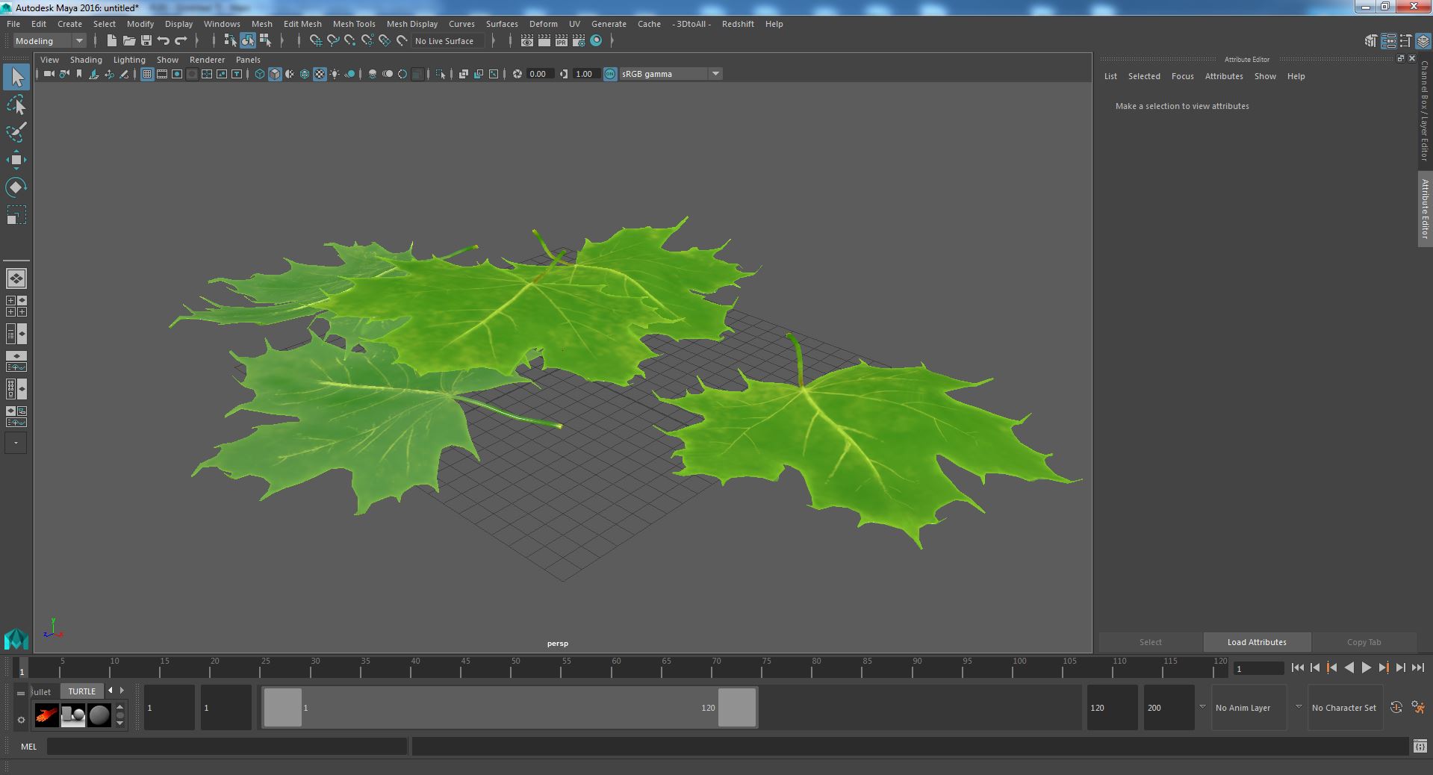Viewport: 1433px width, 775px height.
Task: Select the arrow Select tool
Action: click(16, 77)
